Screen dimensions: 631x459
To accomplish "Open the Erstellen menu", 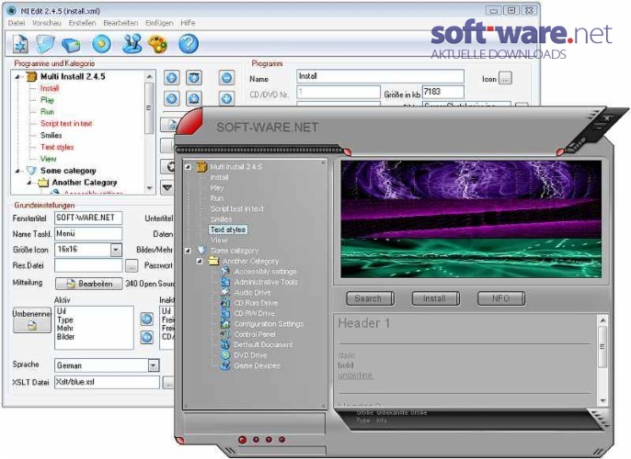I will 82,23.
